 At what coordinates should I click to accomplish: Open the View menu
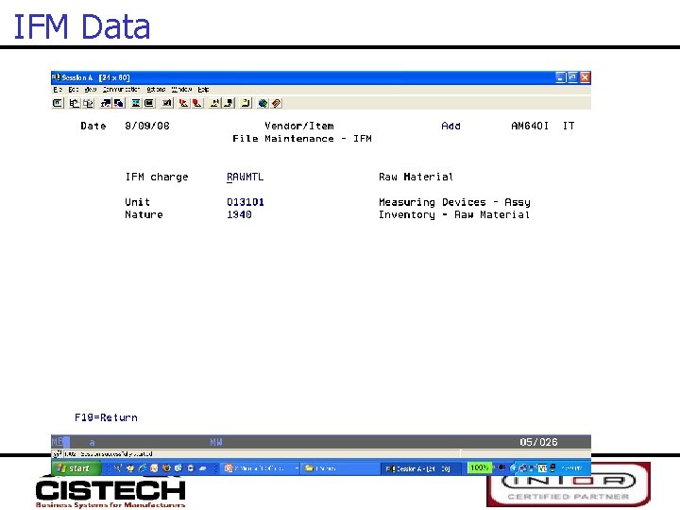pos(91,90)
